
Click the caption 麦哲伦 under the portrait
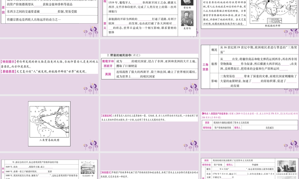tap(187, 28)
